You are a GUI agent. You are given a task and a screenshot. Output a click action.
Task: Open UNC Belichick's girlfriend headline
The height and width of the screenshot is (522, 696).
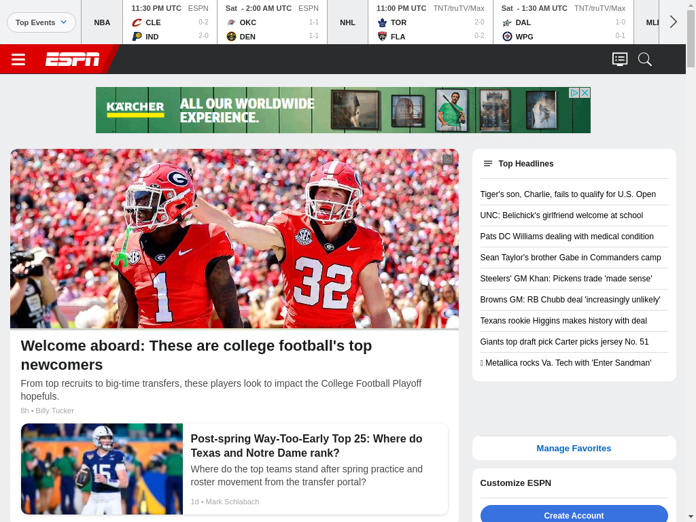click(561, 215)
